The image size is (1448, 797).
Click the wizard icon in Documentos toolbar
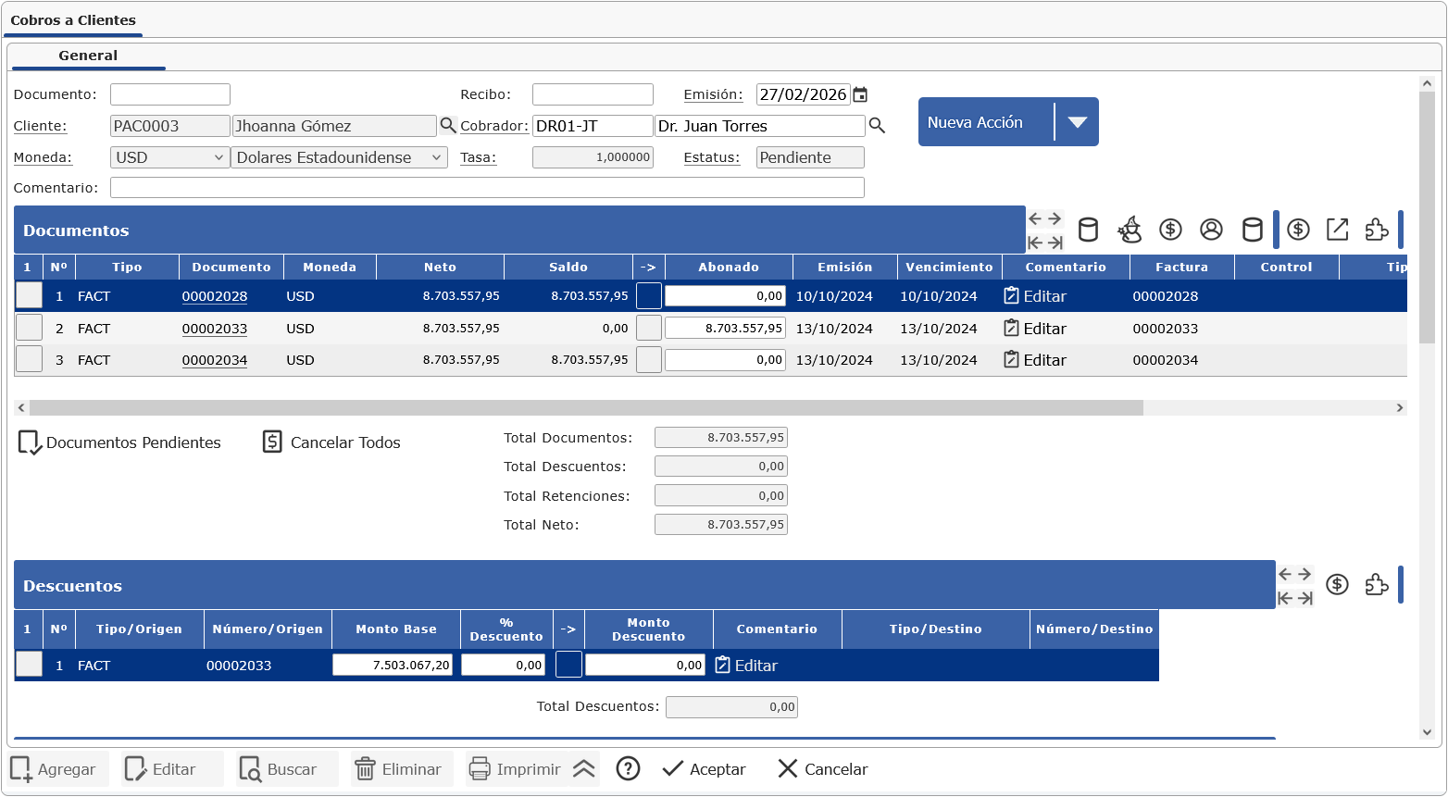coord(1130,230)
